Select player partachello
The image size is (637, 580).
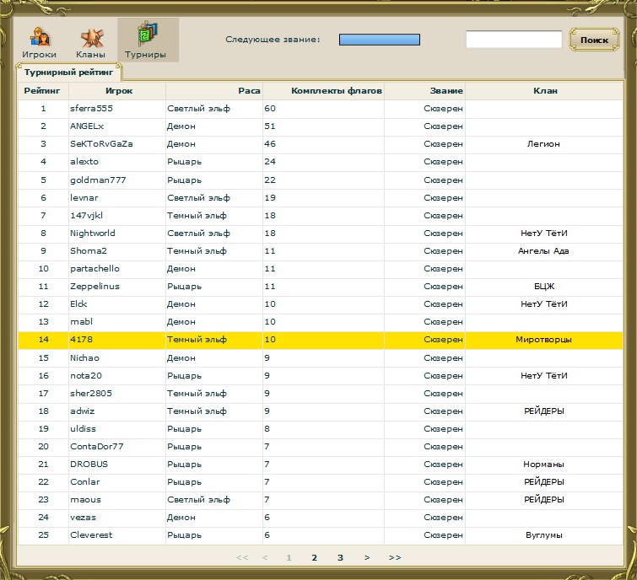94,269
